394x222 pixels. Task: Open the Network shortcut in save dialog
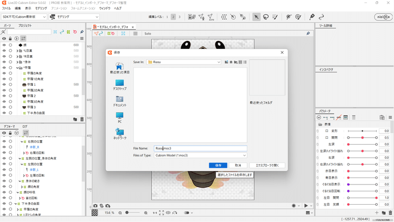(x=120, y=134)
